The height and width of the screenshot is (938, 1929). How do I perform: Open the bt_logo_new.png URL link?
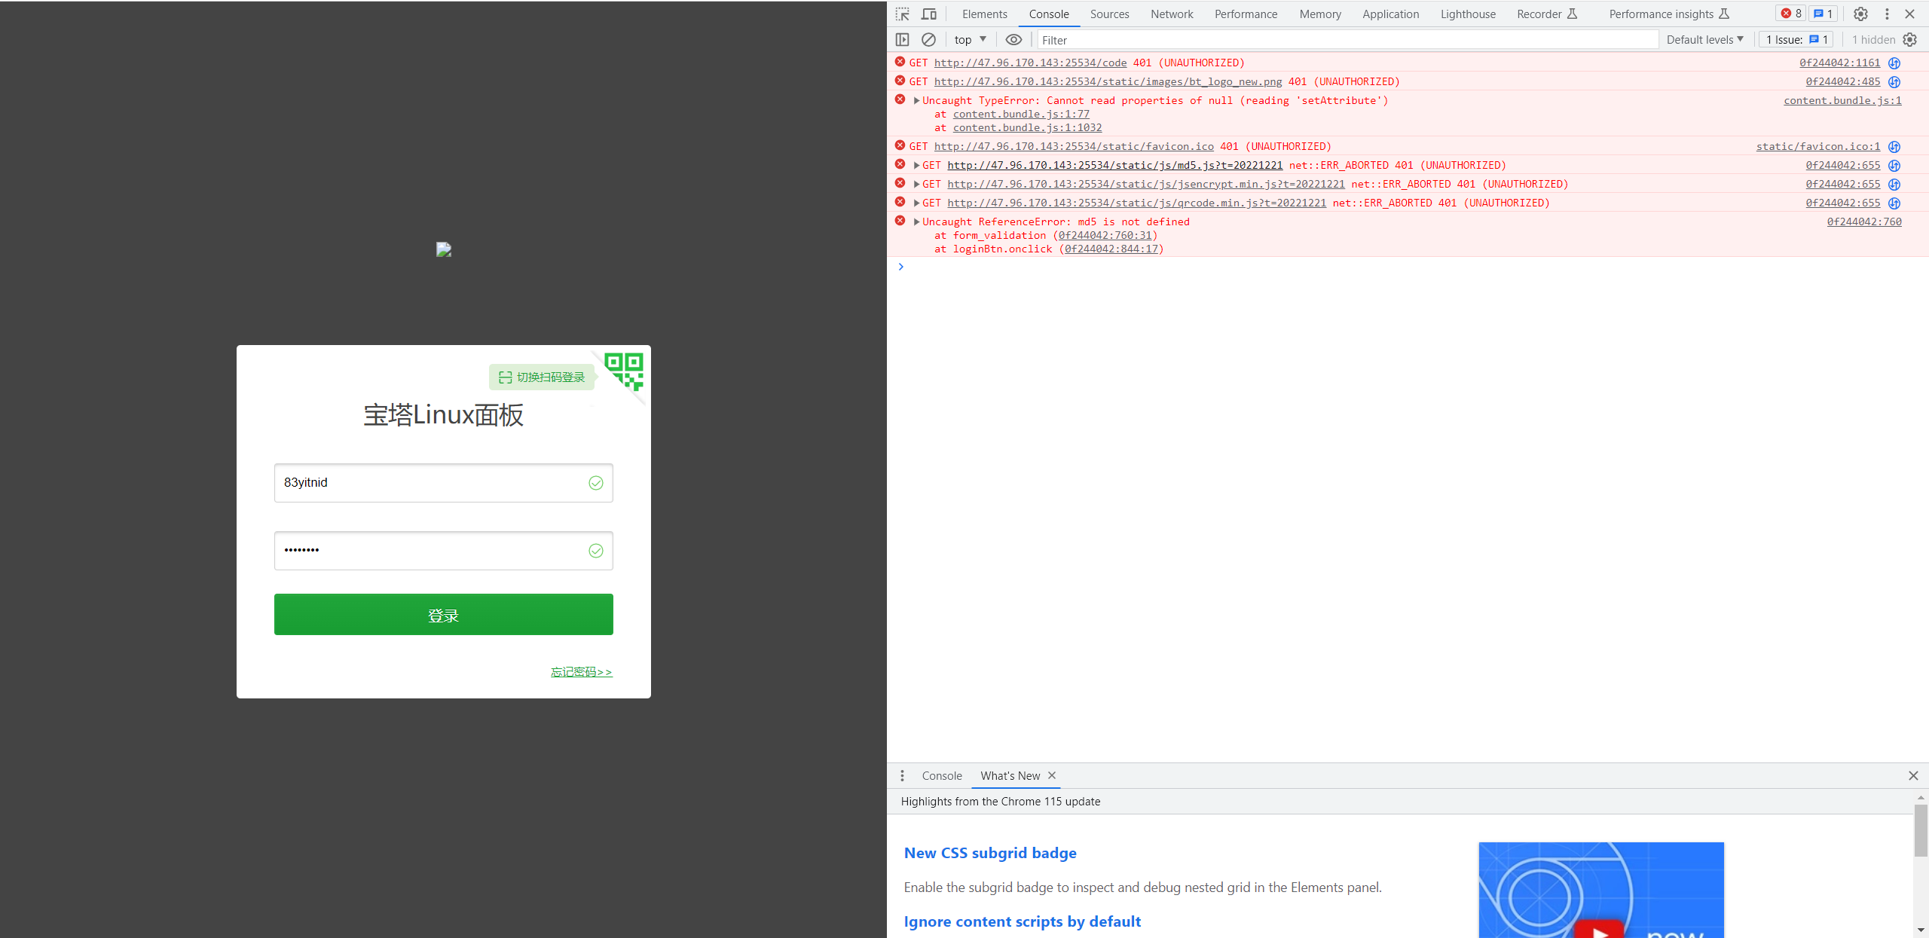pos(1108,81)
